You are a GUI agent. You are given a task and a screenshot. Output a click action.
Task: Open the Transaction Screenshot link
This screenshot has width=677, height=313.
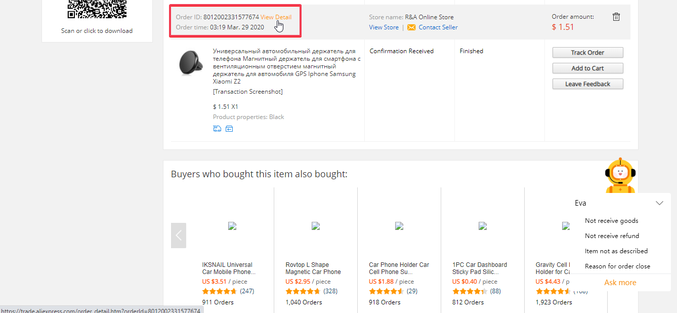[247, 92]
